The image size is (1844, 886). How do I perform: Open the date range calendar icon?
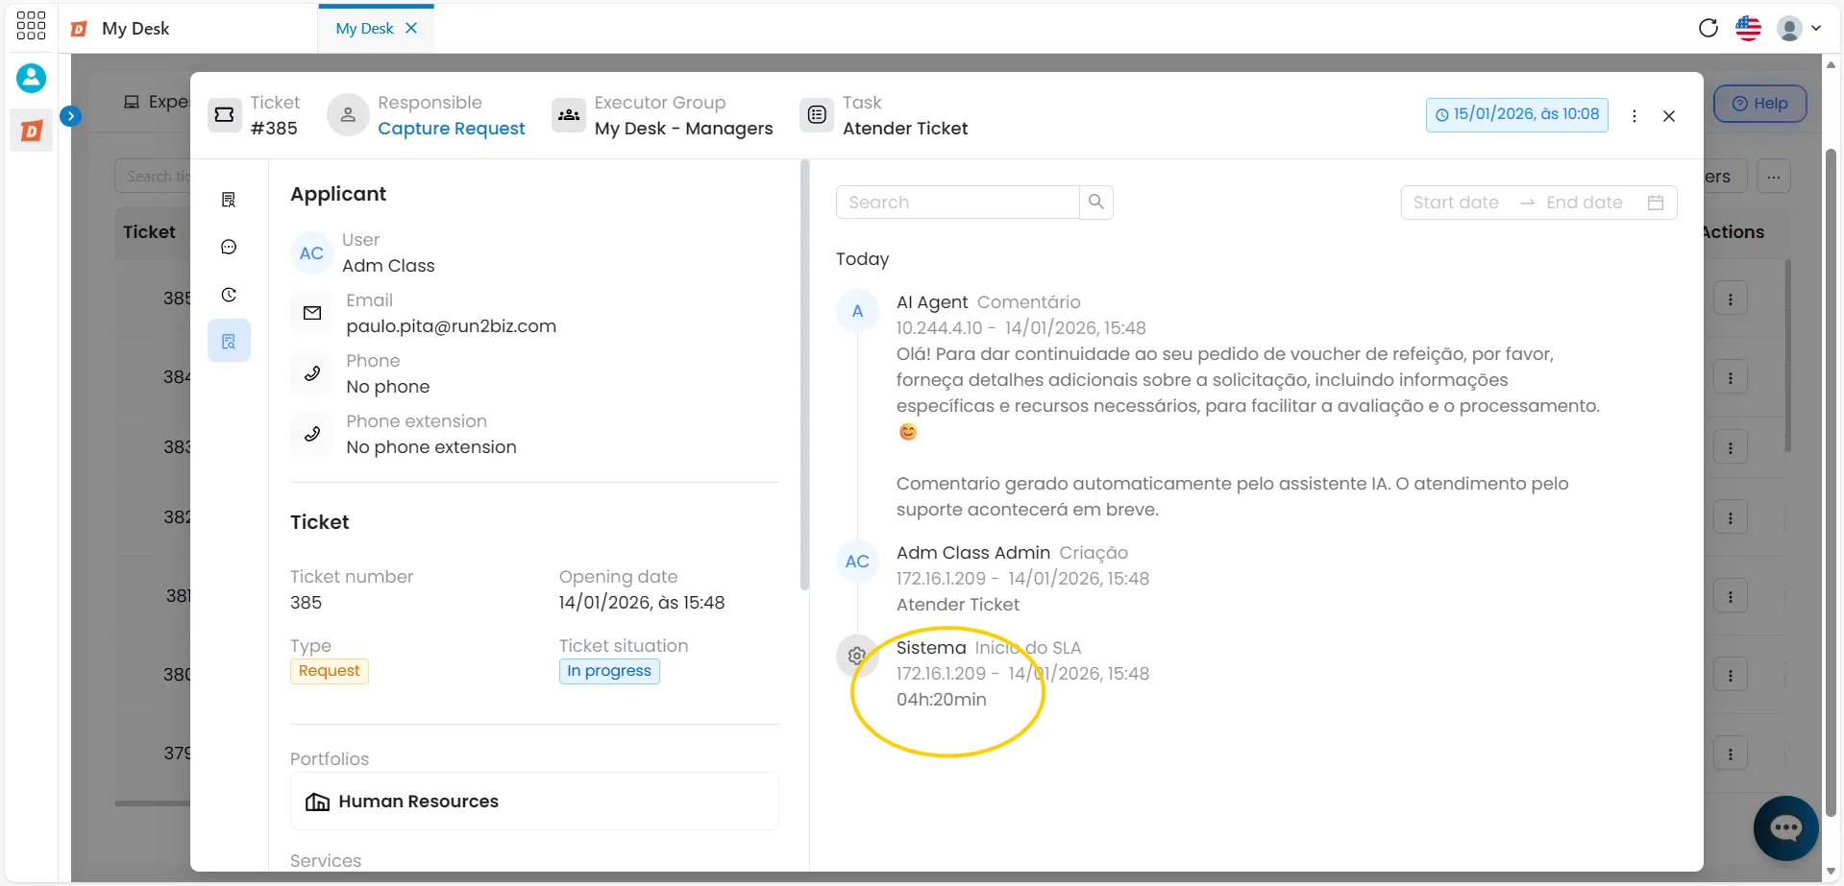tap(1656, 203)
